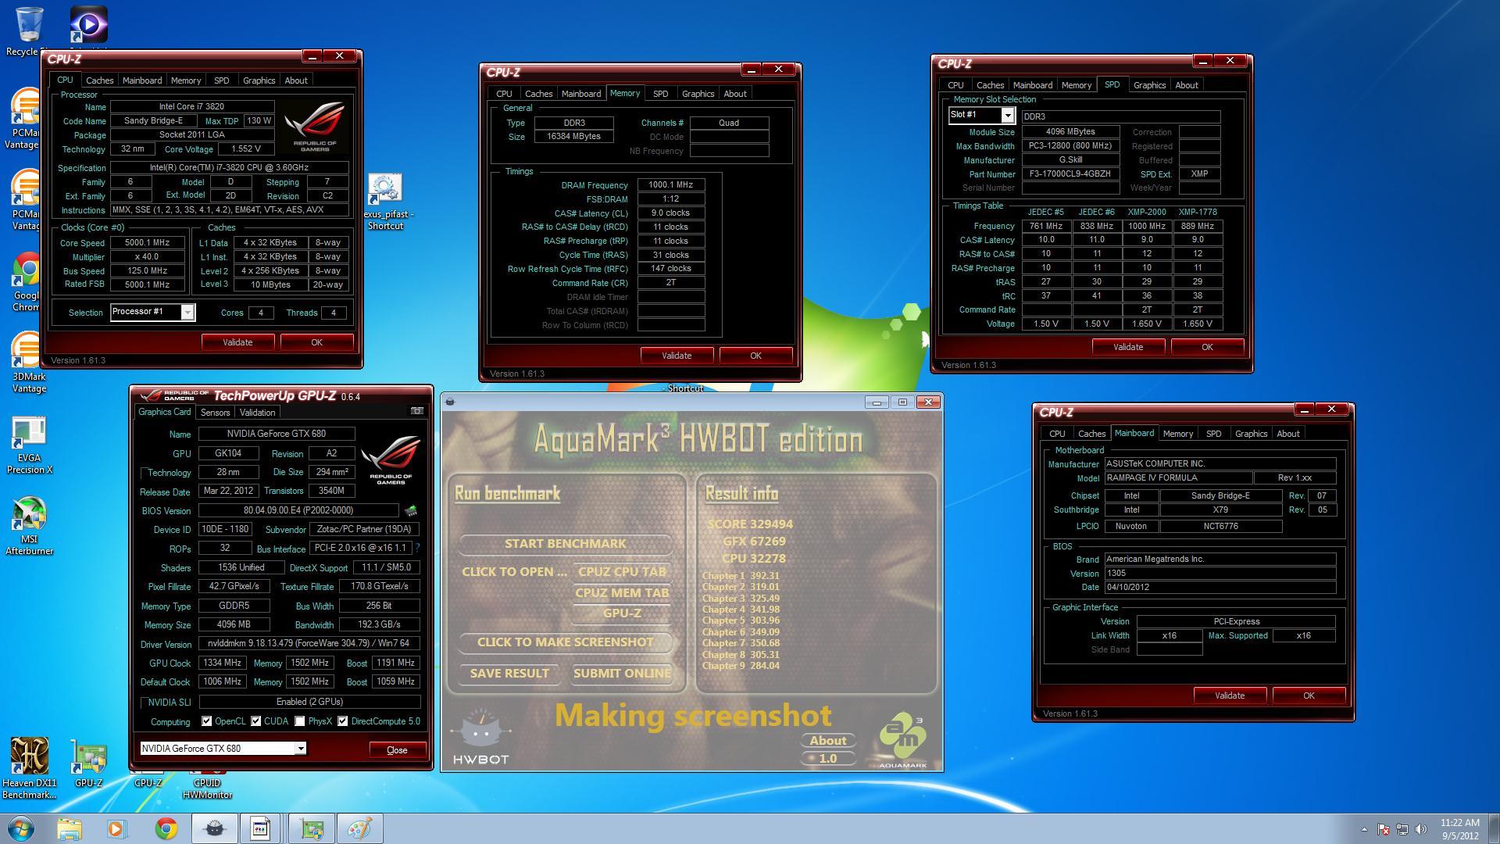Open nexus_pifast shortcut on desktop
Viewport: 1500px width, 844px height.
pos(385,202)
